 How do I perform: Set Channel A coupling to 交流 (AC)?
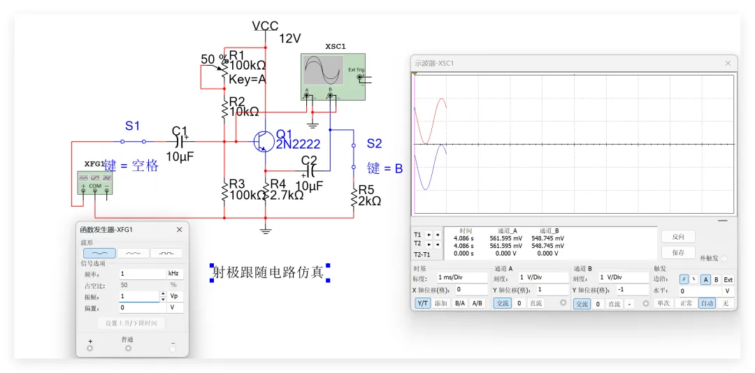pos(503,304)
